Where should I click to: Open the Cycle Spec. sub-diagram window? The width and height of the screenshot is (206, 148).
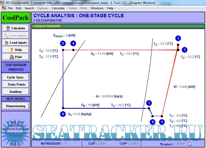point(16,77)
